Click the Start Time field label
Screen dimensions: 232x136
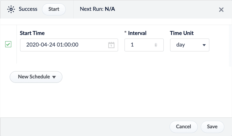(32, 33)
